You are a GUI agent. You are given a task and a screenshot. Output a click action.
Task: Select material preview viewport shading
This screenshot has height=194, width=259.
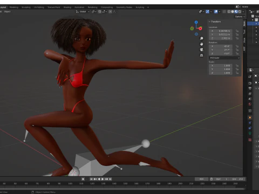pos(236,11)
